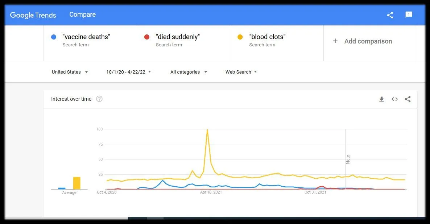Select the "blood clots" search term
This screenshot has height=224, width=430.
click(267, 37)
